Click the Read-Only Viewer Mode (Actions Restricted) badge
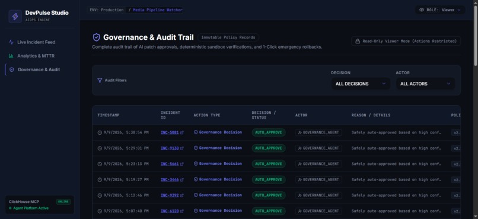The image size is (478, 219). [406, 41]
